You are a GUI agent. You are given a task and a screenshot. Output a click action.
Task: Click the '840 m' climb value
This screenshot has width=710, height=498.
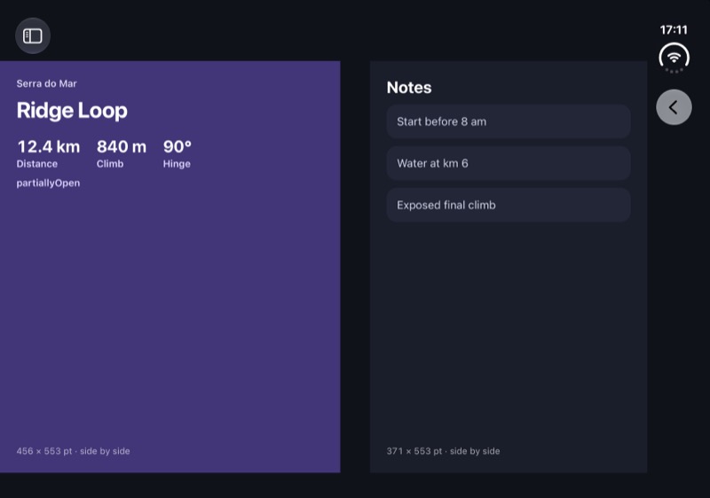coord(122,146)
